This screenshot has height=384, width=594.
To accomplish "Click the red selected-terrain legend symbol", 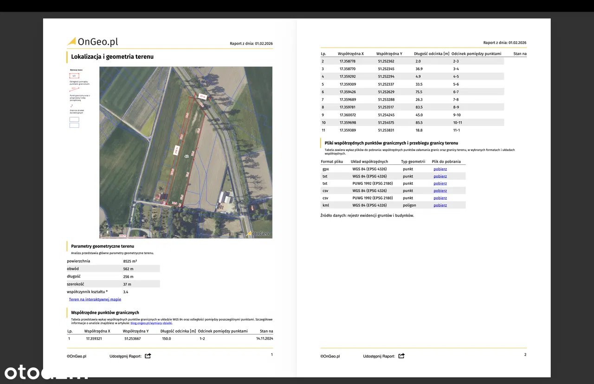I will 74,76.
